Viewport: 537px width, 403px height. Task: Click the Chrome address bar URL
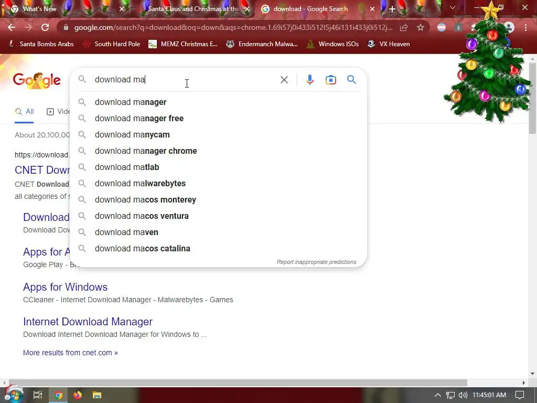coord(233,27)
